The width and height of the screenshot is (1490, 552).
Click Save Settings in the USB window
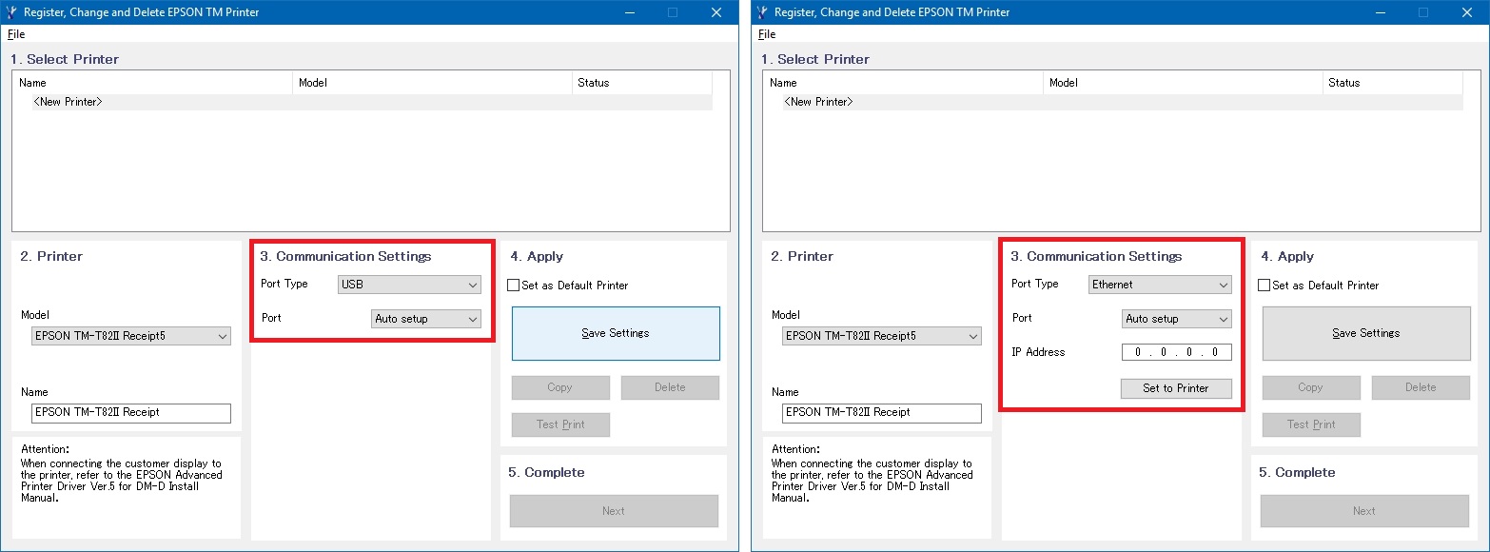click(616, 333)
